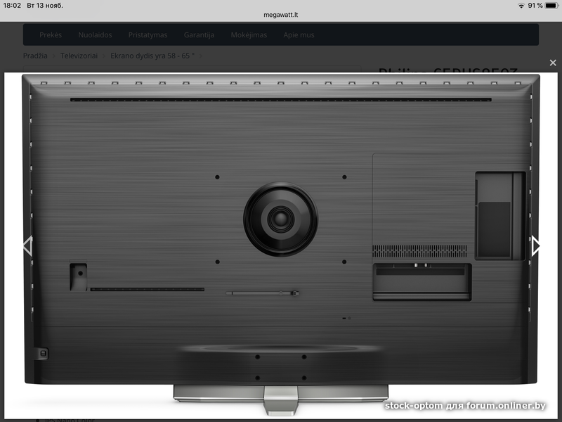Go to Televizoriai breadcrumb link
562x422 pixels.
[79, 56]
